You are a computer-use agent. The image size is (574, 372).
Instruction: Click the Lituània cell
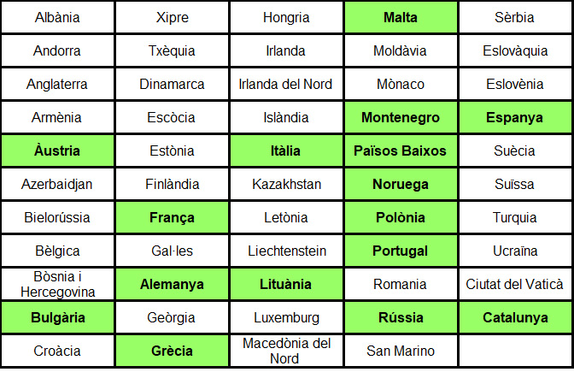pyautogui.click(x=286, y=284)
